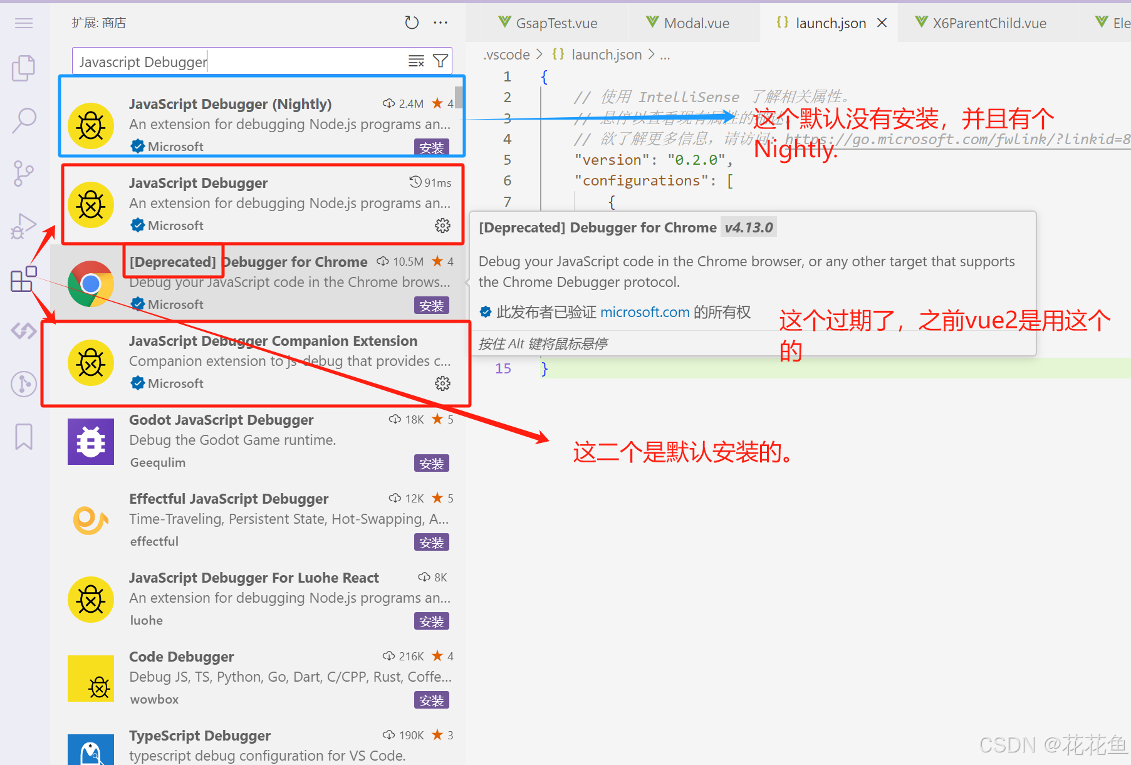Install the Godot JavaScript Debugger

pos(431,463)
